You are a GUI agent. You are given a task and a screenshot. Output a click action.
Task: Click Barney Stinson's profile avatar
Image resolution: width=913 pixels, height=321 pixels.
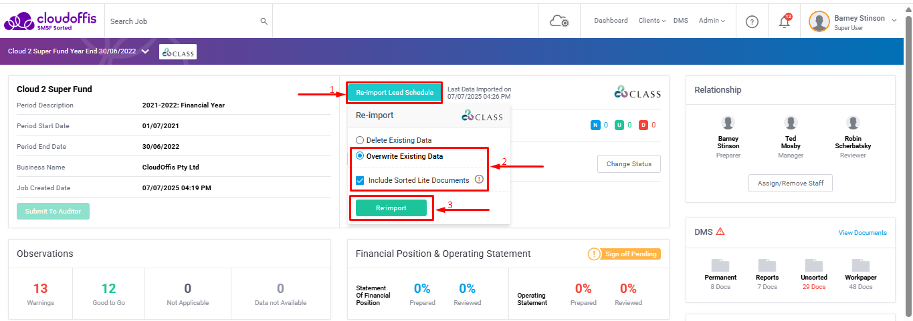(819, 21)
